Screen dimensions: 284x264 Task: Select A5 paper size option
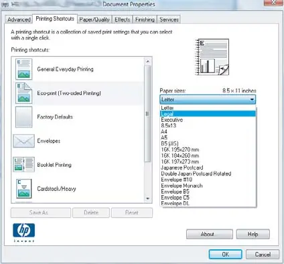(x=208, y=137)
